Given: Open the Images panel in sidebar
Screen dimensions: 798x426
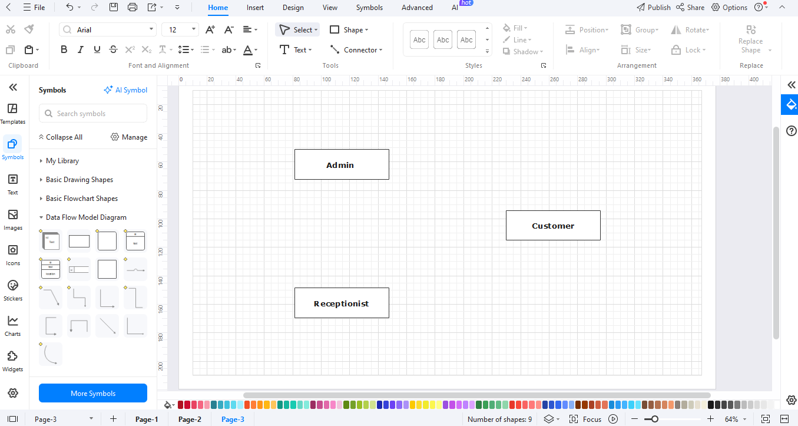Looking at the screenshot, I should (x=13, y=219).
